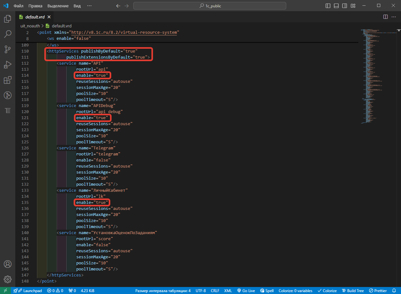Expand the overflow menu after Вид
The image size is (401, 294).
90,6
